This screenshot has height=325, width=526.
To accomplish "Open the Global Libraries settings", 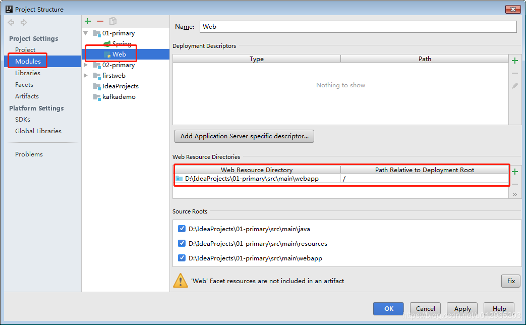I will click(38, 131).
